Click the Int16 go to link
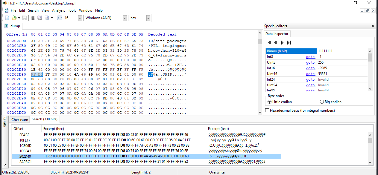Viewport: 378px width, 175px height. (x=310, y=68)
